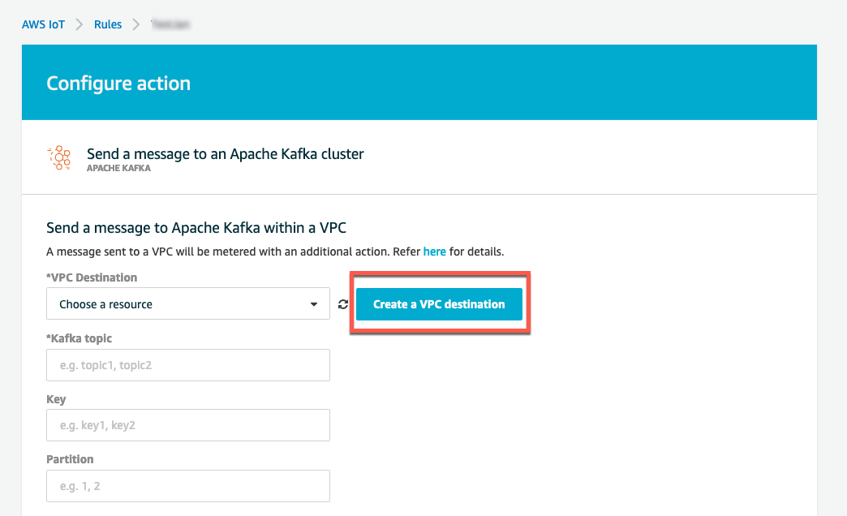The width and height of the screenshot is (847, 516).
Task: Focus the Partition input field
Action: point(188,486)
